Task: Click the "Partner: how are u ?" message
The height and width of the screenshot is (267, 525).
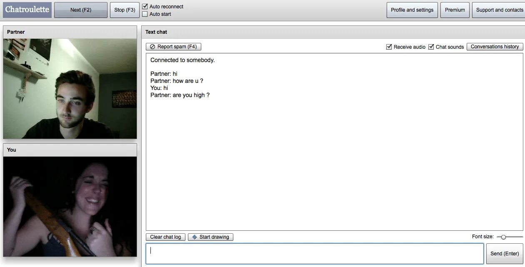Action: (x=177, y=81)
